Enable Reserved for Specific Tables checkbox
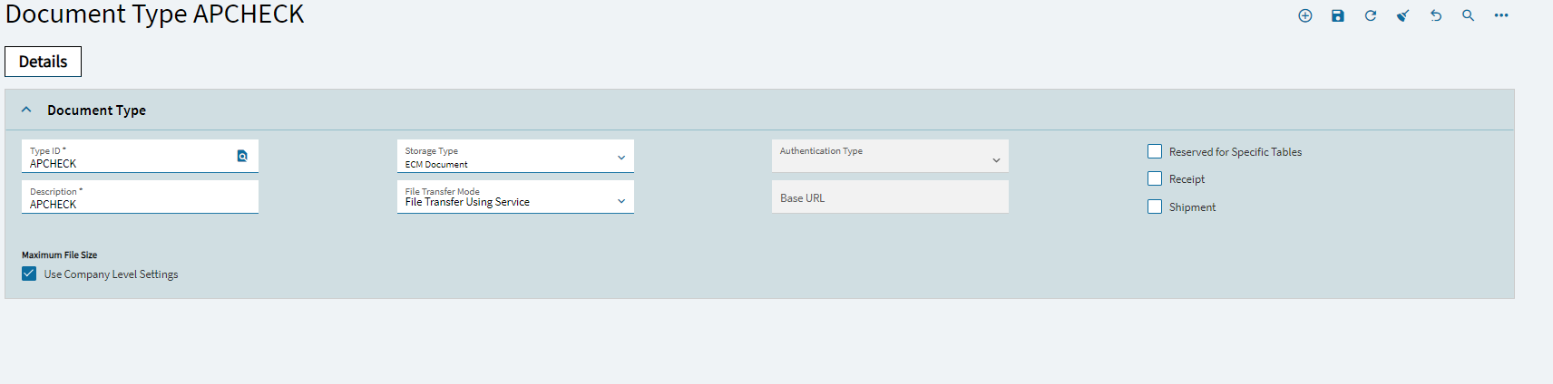Viewport: 1553px width, 384px height. pyautogui.click(x=1155, y=151)
